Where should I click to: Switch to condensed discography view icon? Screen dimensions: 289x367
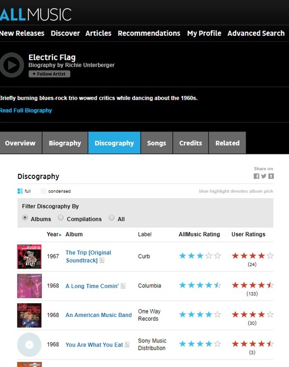click(43, 191)
